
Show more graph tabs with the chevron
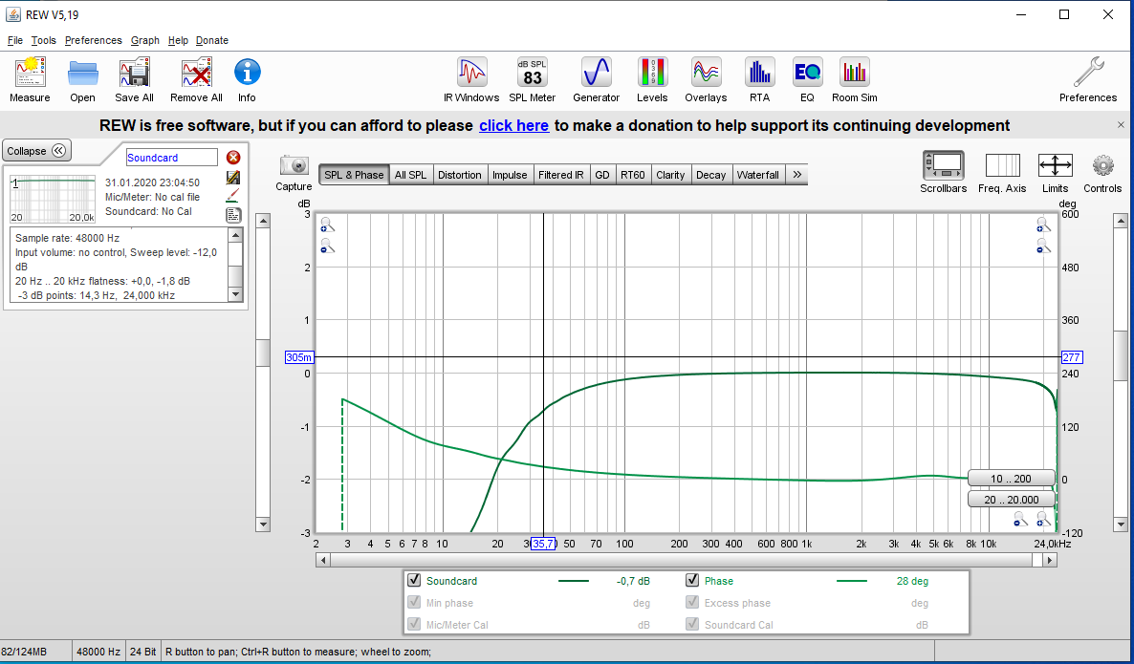pyautogui.click(x=797, y=175)
